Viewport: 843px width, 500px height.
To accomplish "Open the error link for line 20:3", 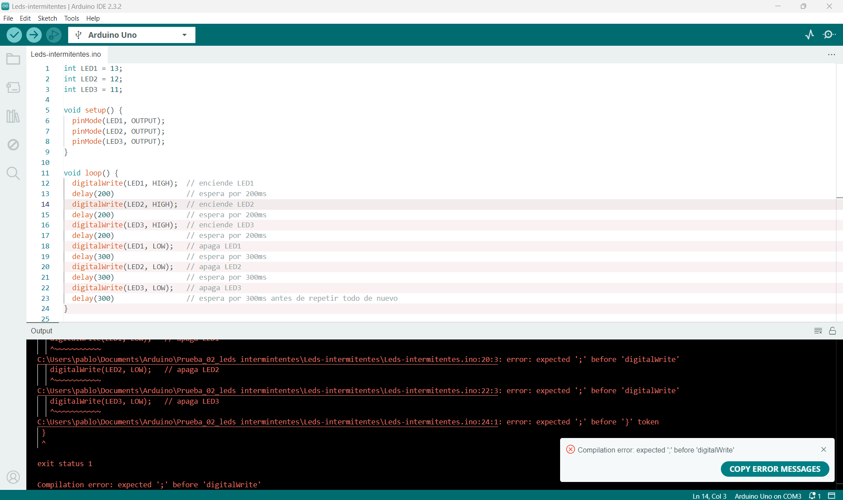I will pyautogui.click(x=268, y=359).
